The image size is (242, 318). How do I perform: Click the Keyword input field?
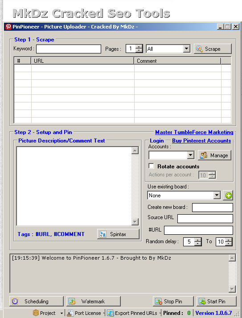tap(69, 49)
